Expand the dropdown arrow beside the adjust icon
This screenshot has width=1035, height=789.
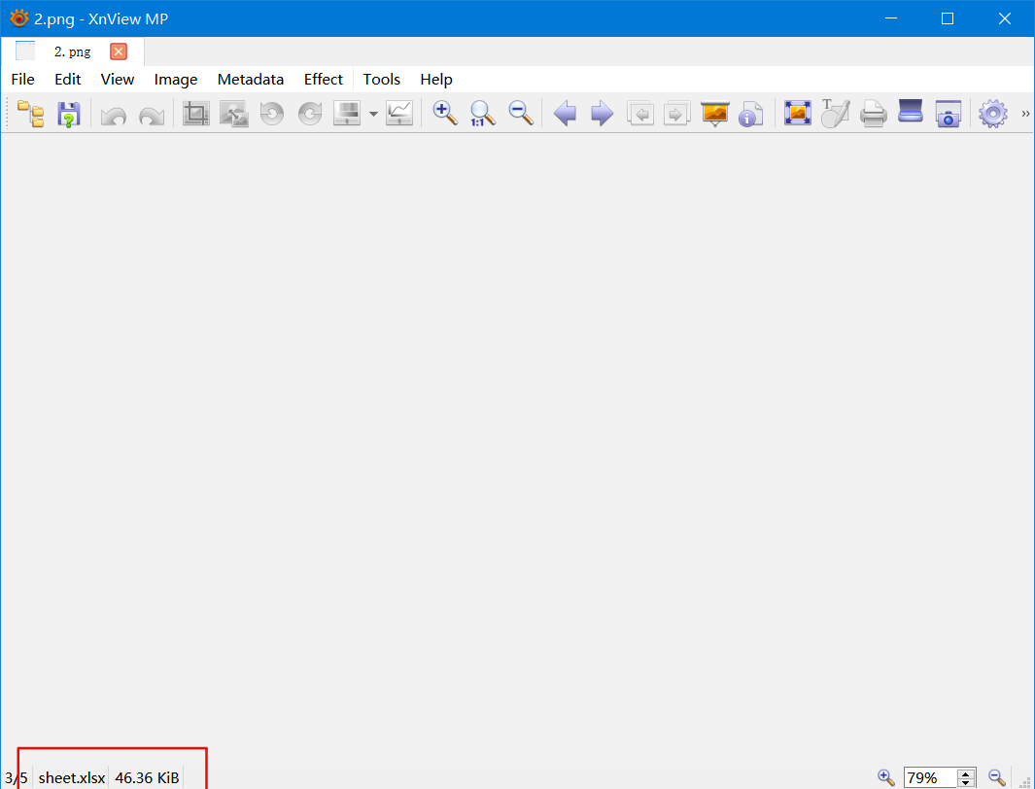pos(373,115)
